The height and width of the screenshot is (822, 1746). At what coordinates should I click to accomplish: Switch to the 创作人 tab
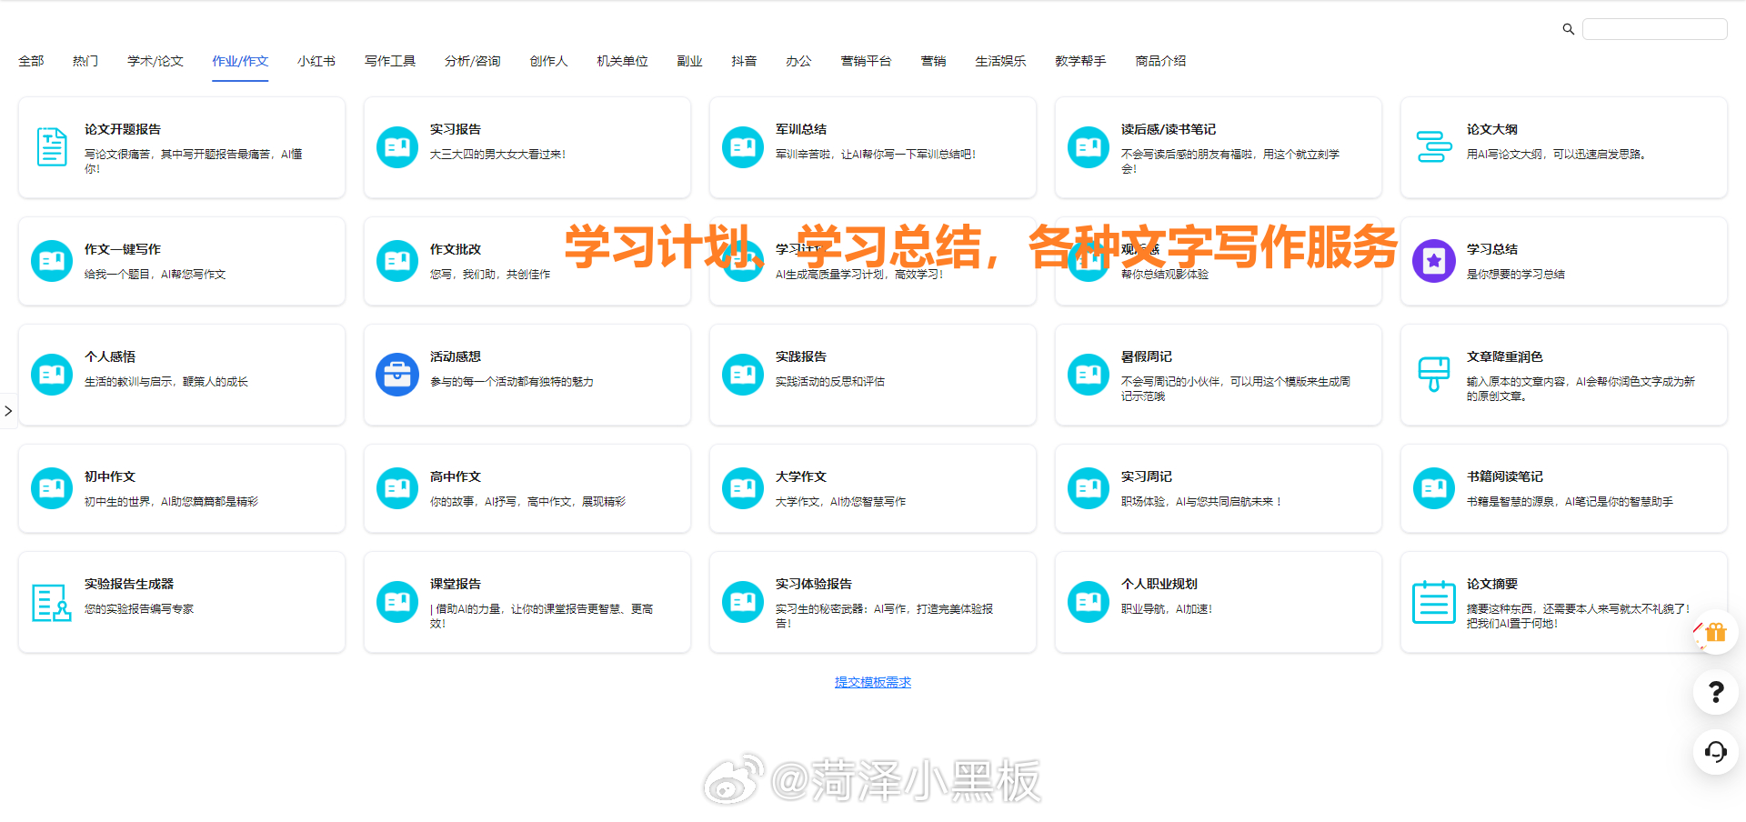click(x=549, y=61)
